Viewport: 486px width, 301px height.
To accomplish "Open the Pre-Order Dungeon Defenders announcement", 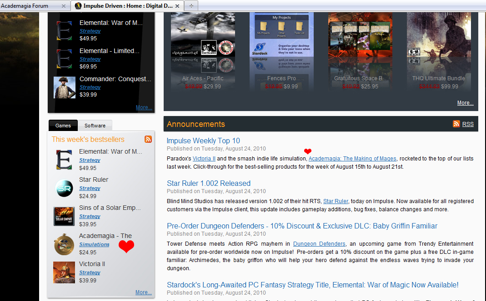I will tap(302, 226).
